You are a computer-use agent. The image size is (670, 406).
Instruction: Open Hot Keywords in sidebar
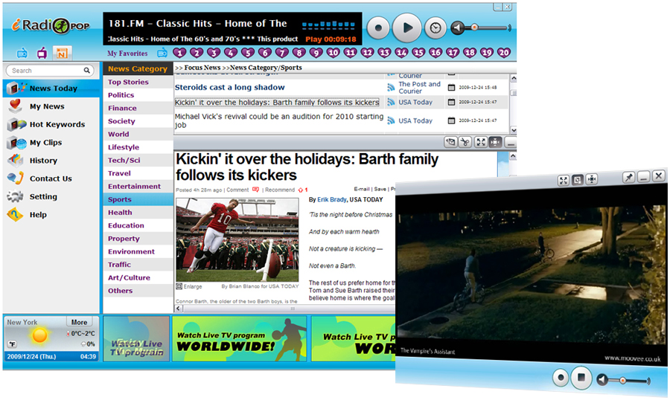click(51, 124)
